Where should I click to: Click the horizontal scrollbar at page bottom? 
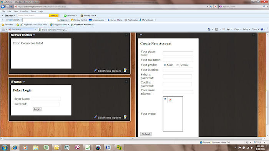click(x=133, y=138)
